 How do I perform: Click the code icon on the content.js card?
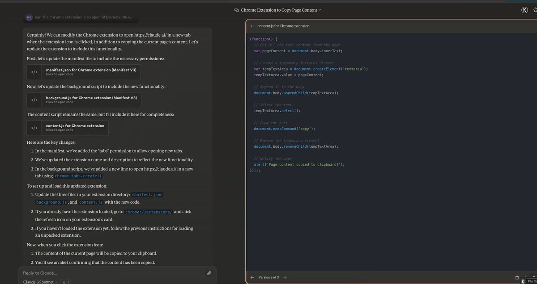34,128
